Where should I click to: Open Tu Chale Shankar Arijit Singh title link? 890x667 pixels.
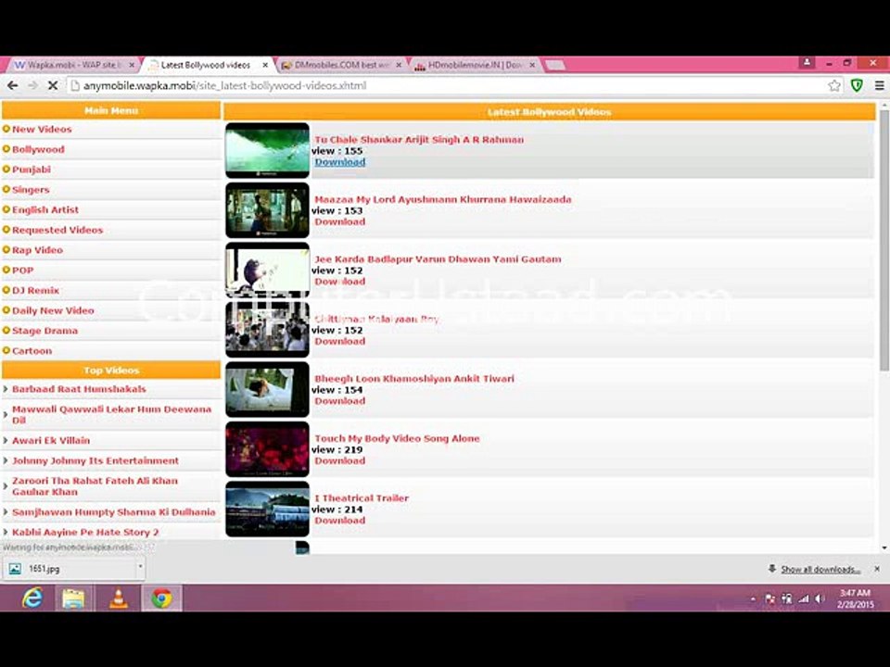pos(419,140)
